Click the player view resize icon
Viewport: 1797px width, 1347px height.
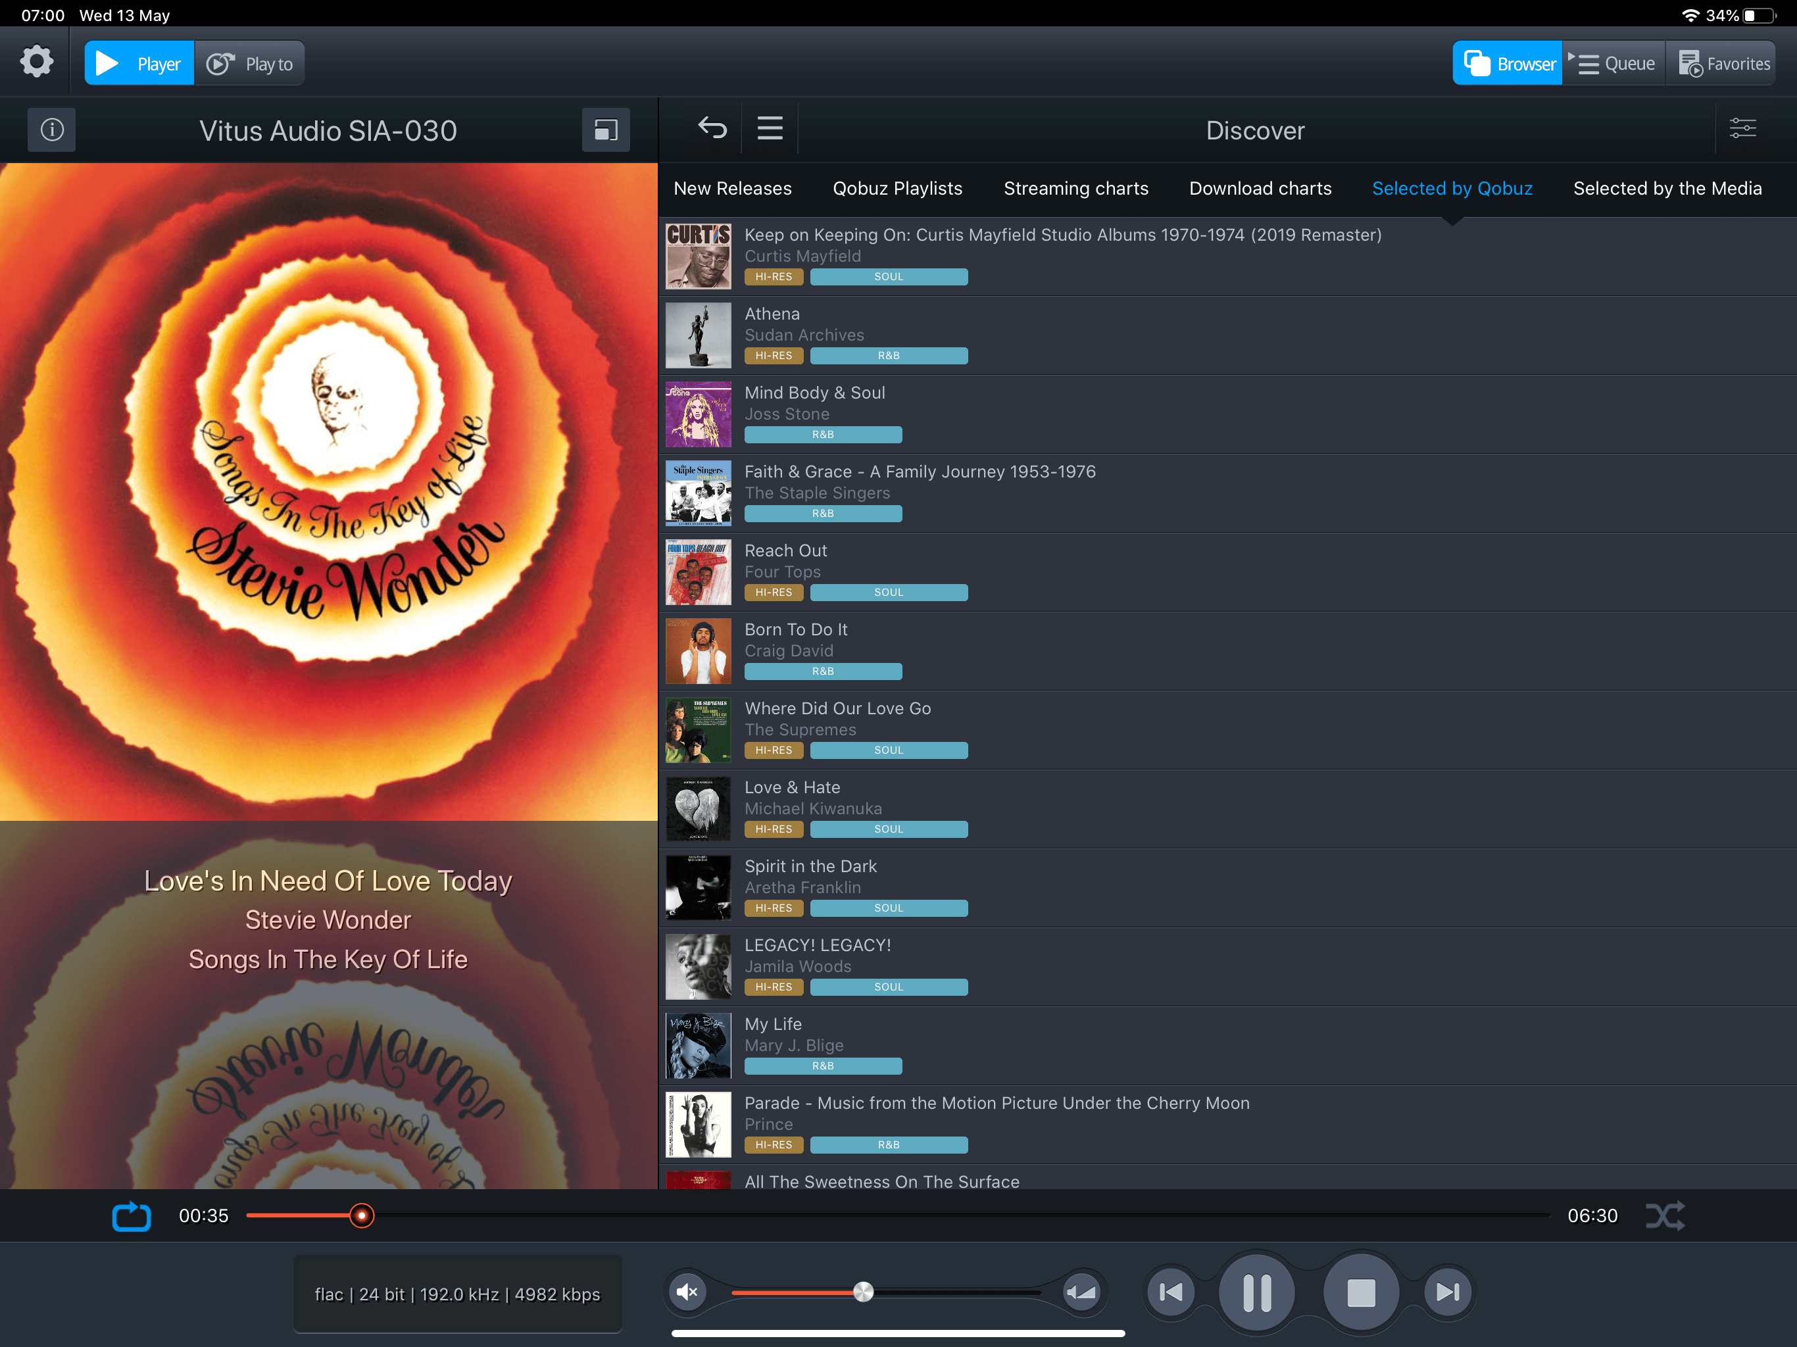(606, 130)
